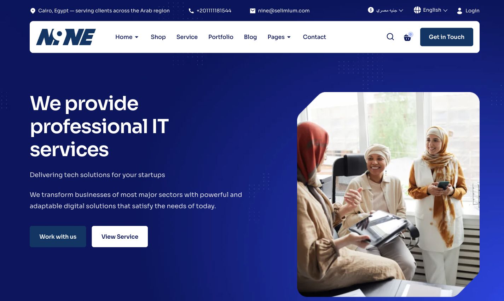Open the Blog menu item
504x301 pixels.
click(x=250, y=37)
